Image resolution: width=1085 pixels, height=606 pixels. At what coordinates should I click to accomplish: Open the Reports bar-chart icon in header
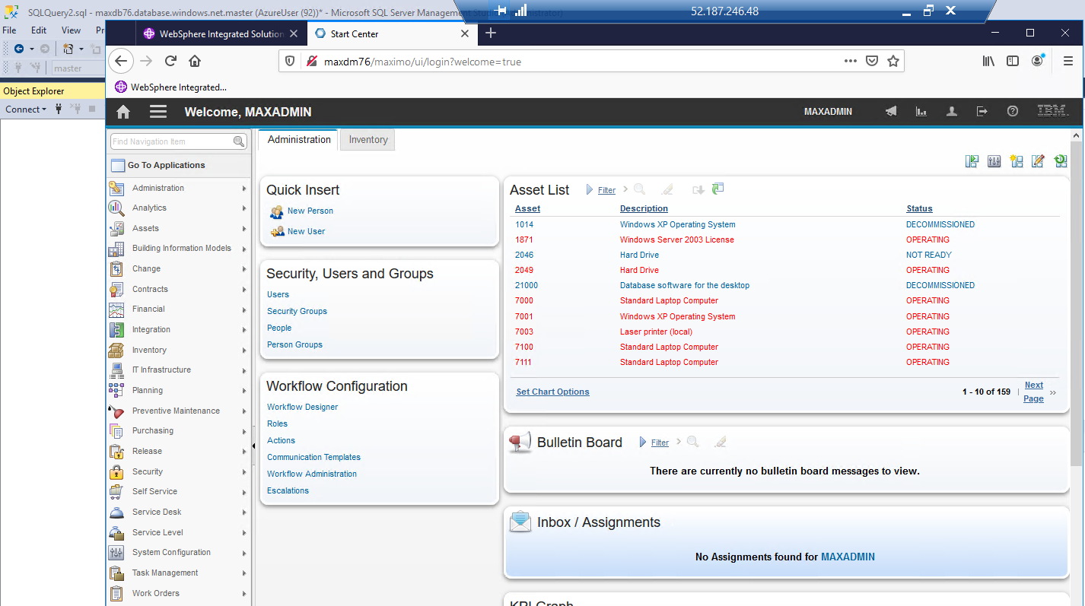tap(921, 112)
